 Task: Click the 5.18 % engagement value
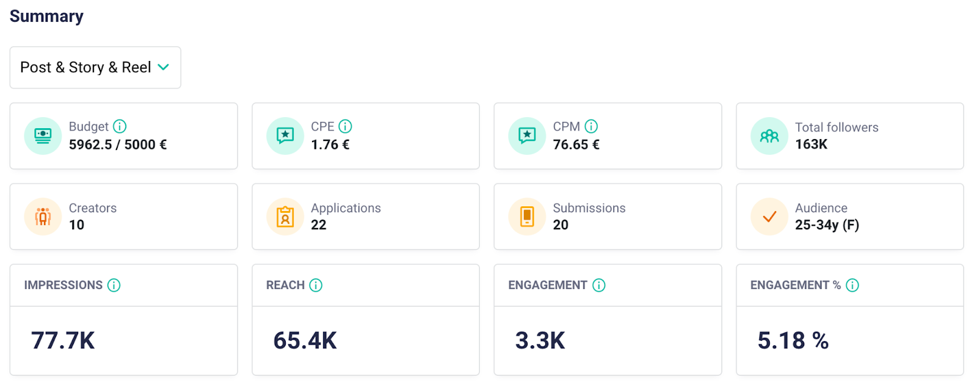pyautogui.click(x=793, y=340)
